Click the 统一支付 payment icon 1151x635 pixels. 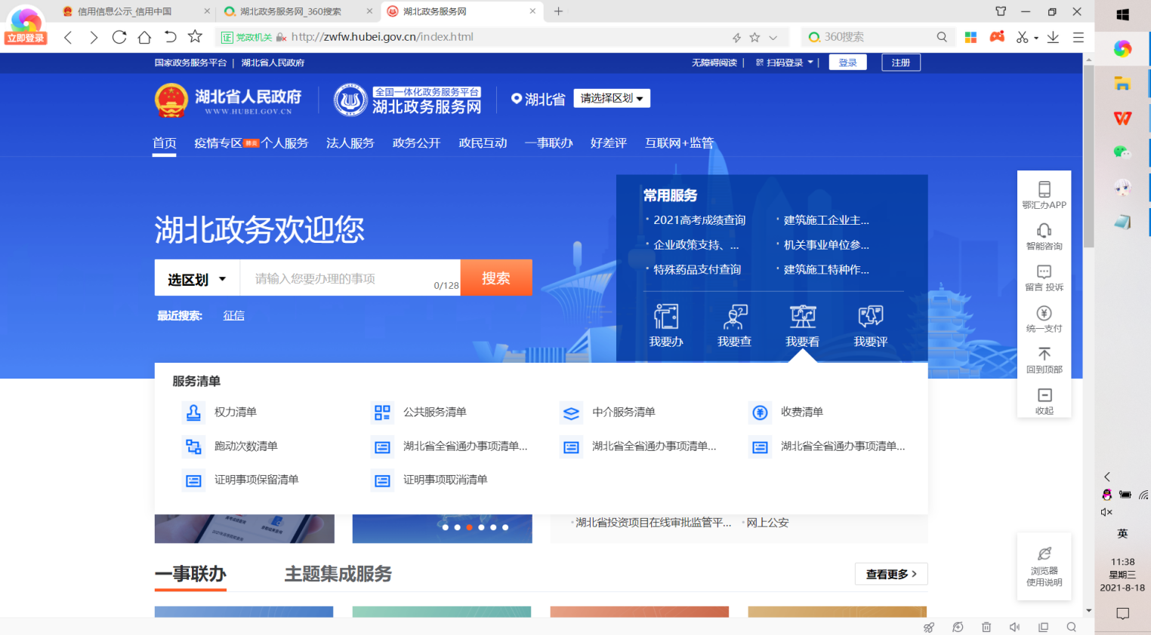coord(1044,318)
